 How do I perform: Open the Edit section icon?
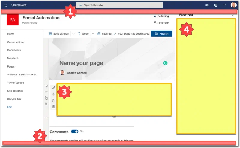click(x=46, y=86)
